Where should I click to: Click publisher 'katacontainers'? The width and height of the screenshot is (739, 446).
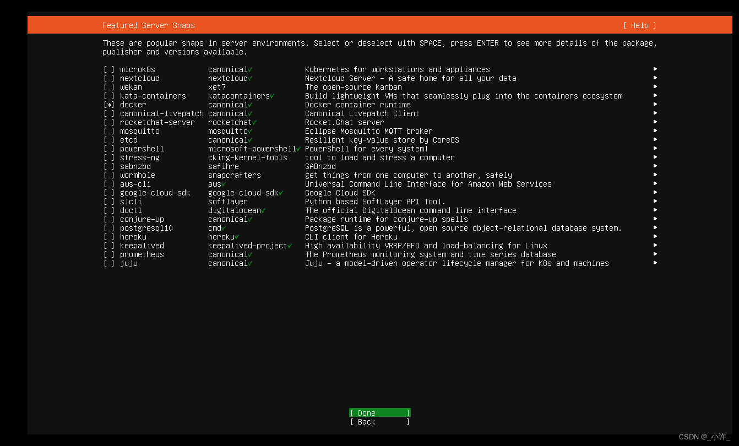click(239, 96)
